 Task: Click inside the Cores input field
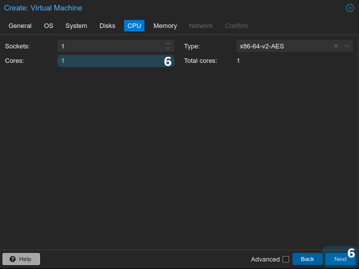(110, 61)
